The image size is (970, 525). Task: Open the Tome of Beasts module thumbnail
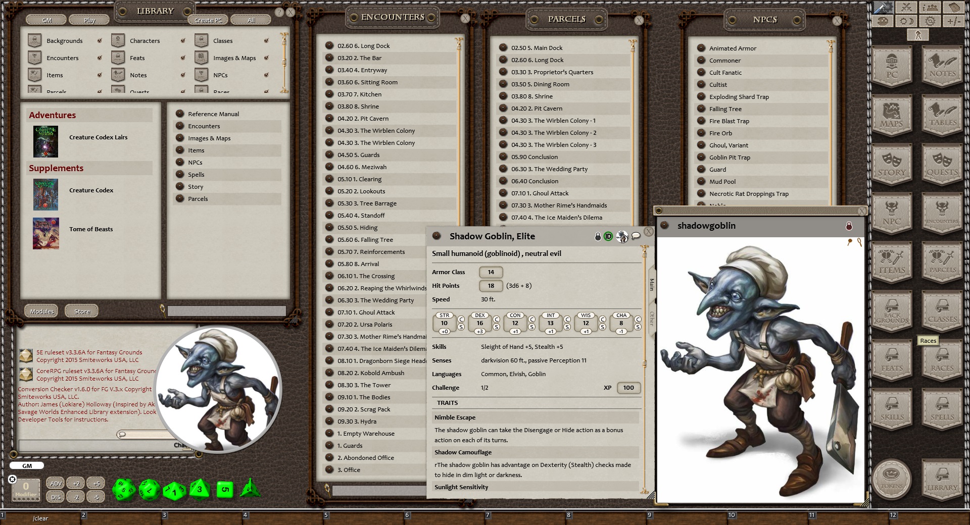click(45, 233)
